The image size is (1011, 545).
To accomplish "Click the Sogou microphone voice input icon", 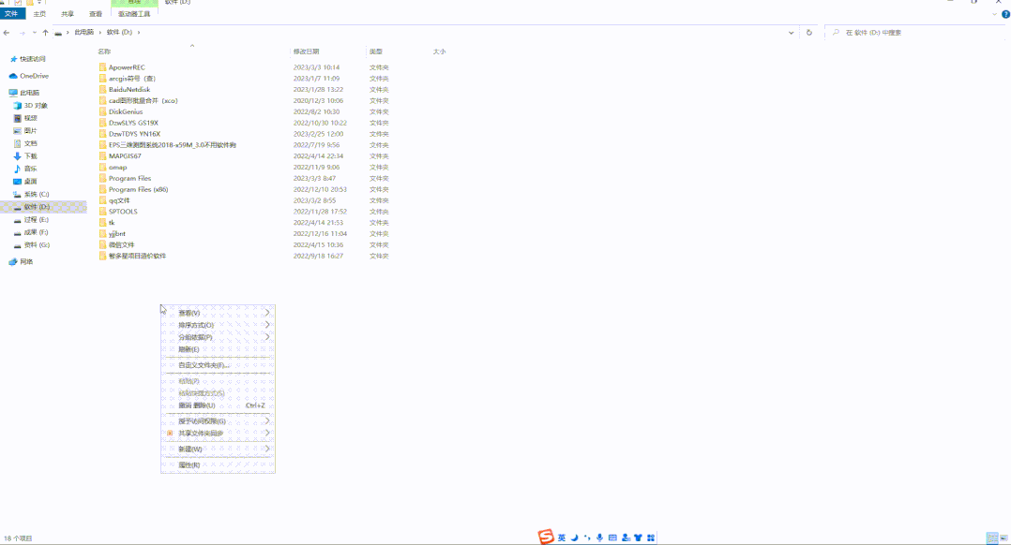I will pos(599,537).
